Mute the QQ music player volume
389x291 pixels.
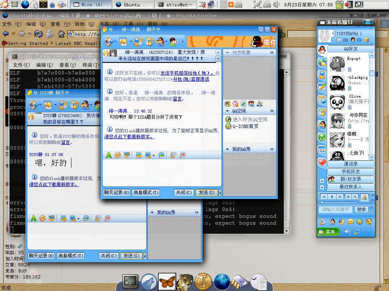pos(348,197)
